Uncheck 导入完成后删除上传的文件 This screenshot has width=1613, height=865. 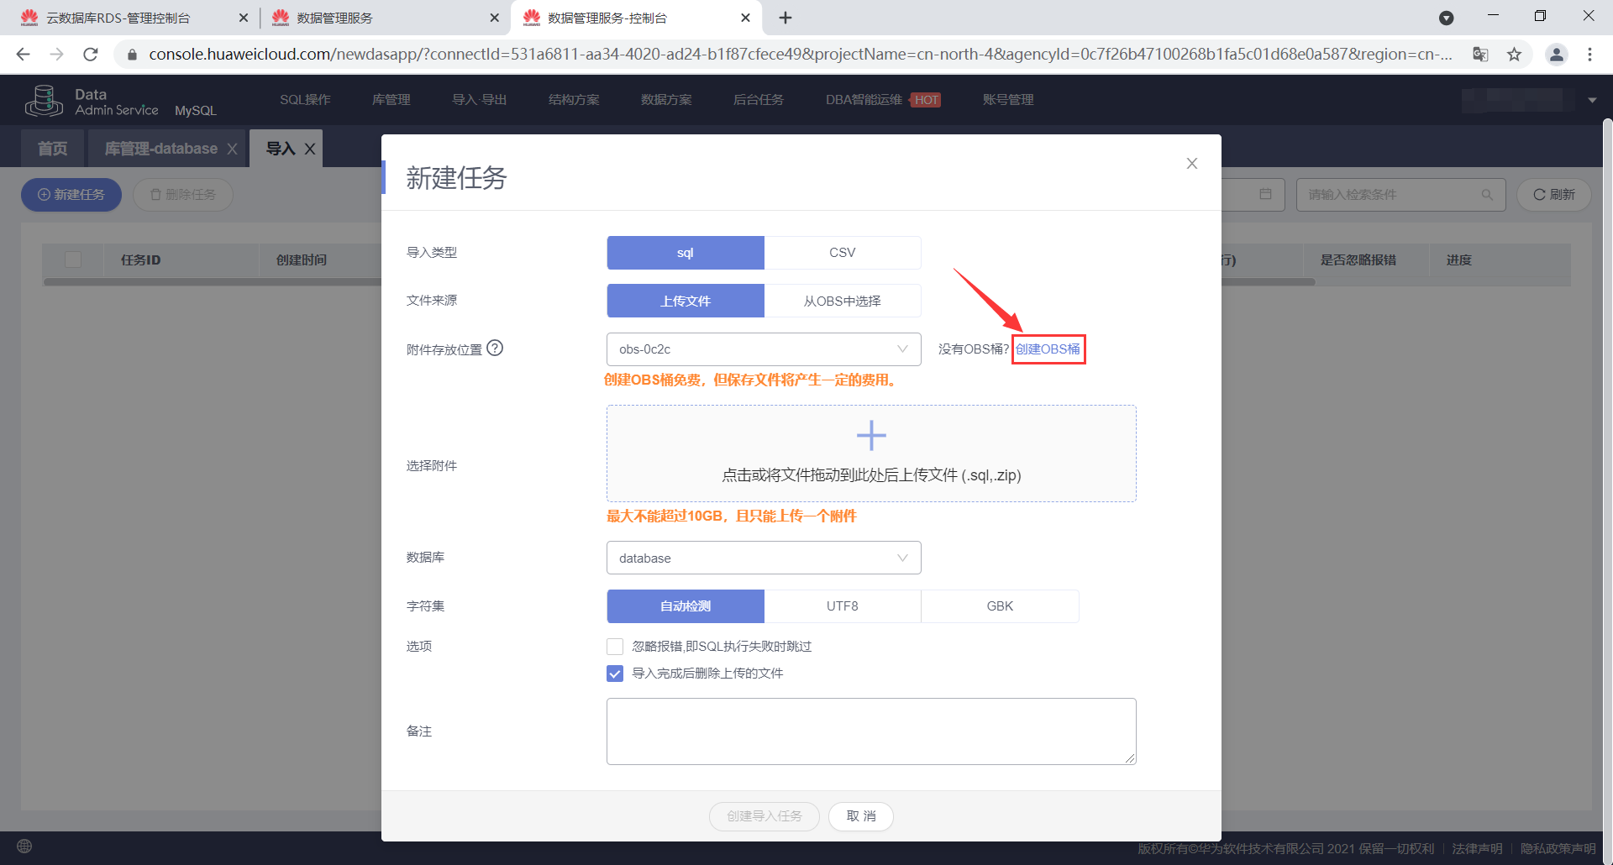pos(615,674)
